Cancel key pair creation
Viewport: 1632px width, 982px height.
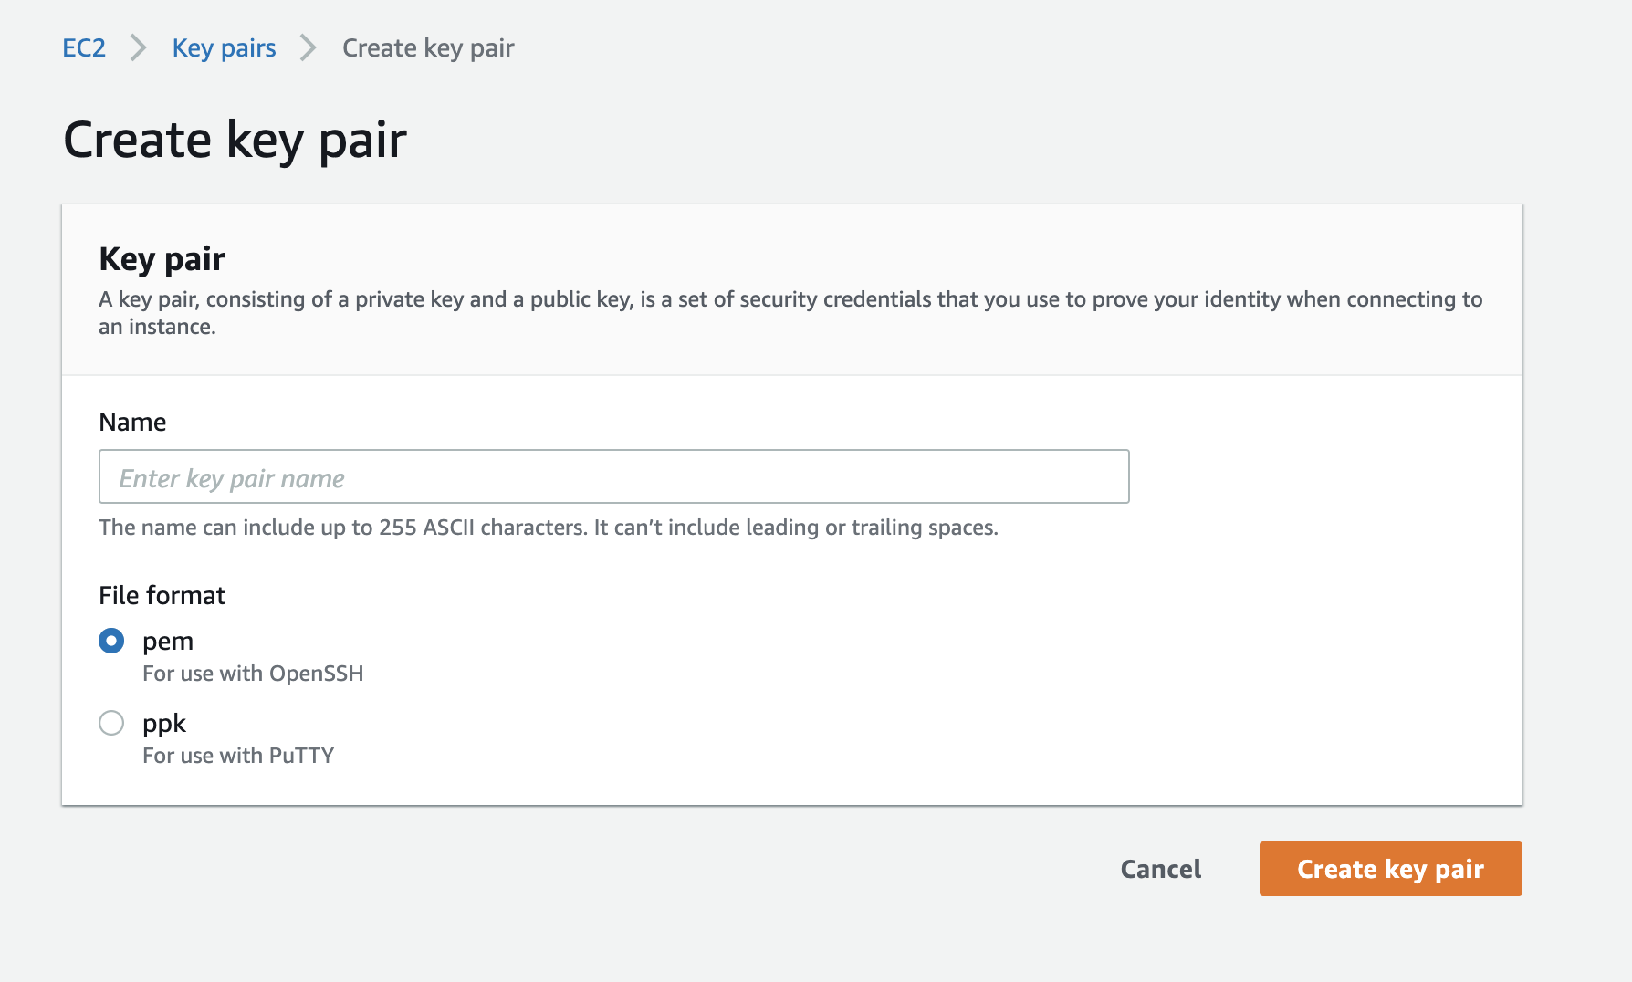point(1160,869)
